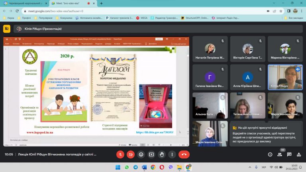Go back in browser history
The width and height of the screenshot is (306, 172).
click(4, 11)
